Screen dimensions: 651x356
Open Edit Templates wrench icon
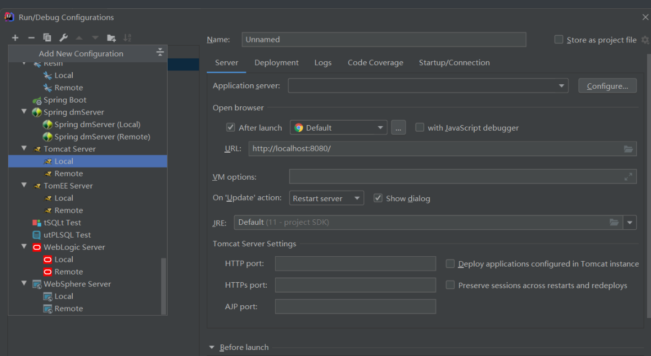[63, 37]
